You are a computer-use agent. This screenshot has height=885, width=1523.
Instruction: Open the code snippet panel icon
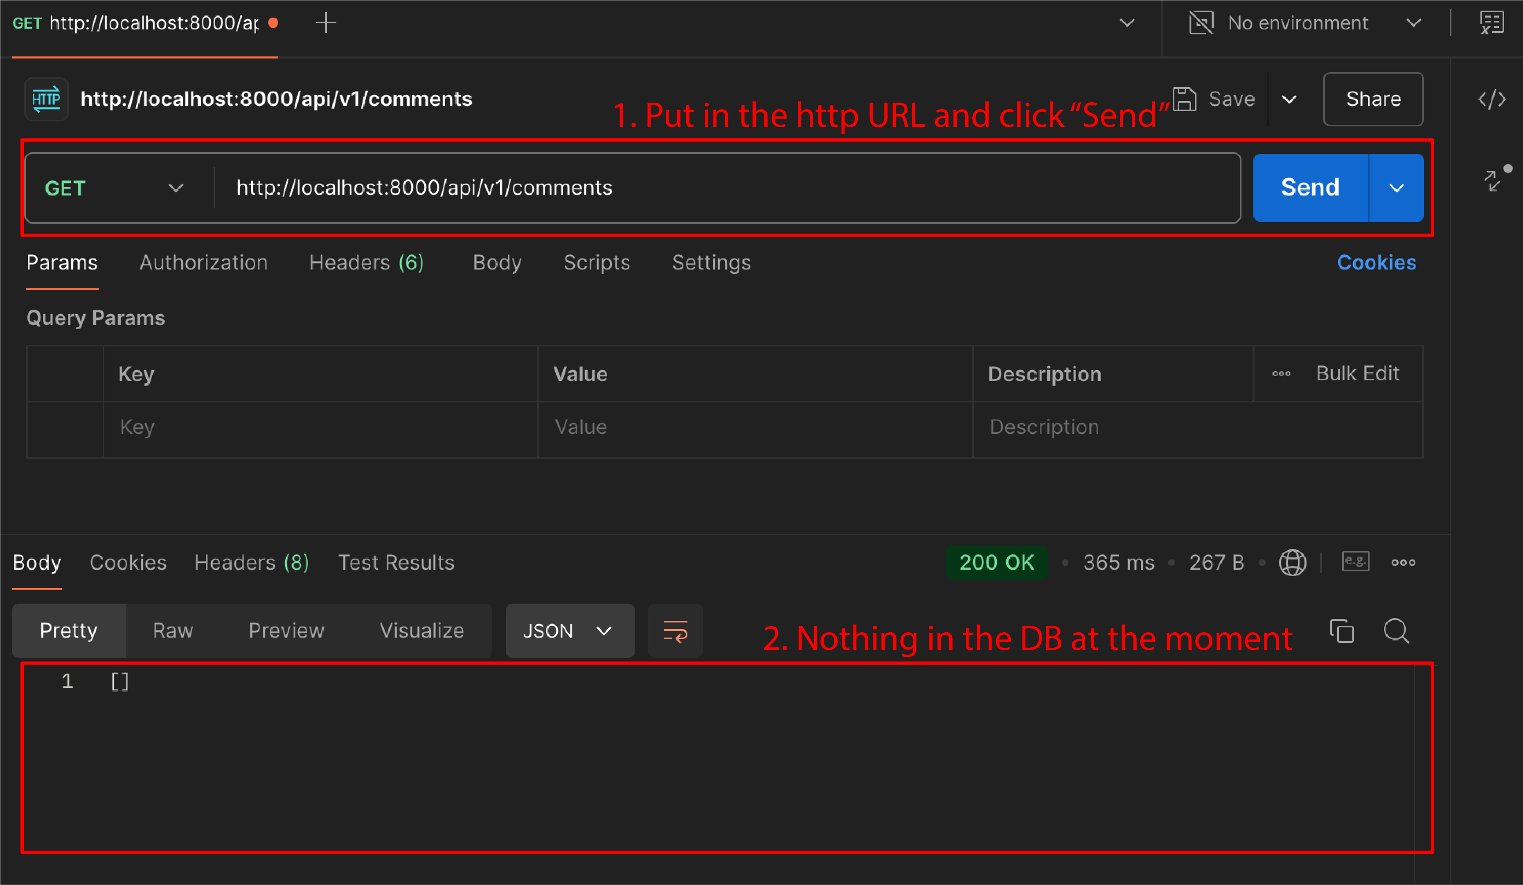click(x=1491, y=99)
